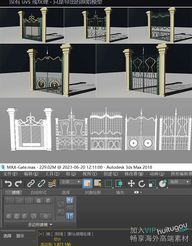Select Border sub-object level icon
The image size is (192, 246).
click(x=29, y=200)
